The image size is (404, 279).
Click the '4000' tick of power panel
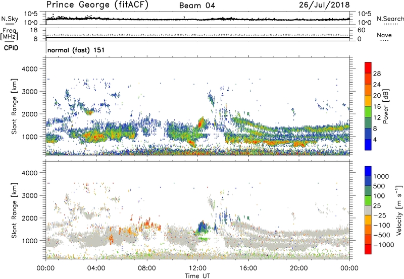point(30,69)
